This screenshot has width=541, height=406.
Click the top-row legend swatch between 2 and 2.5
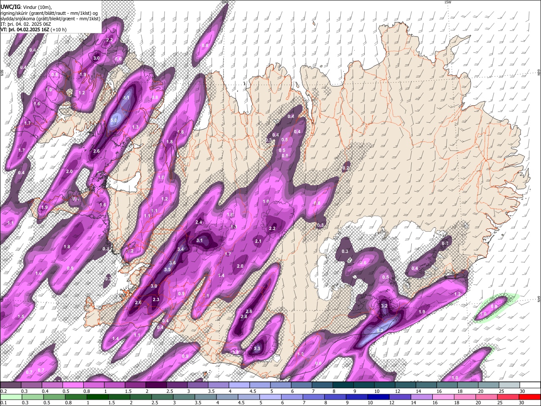tap(156, 385)
